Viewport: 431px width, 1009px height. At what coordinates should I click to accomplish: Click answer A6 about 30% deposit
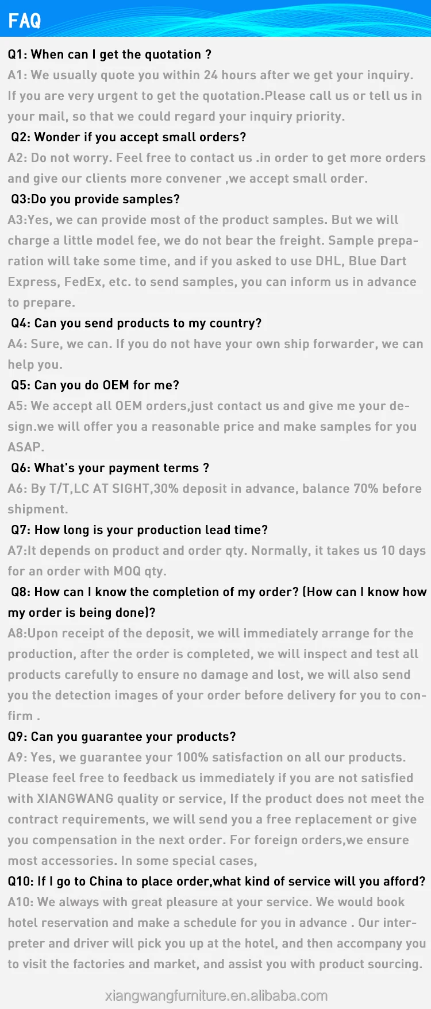(x=214, y=489)
